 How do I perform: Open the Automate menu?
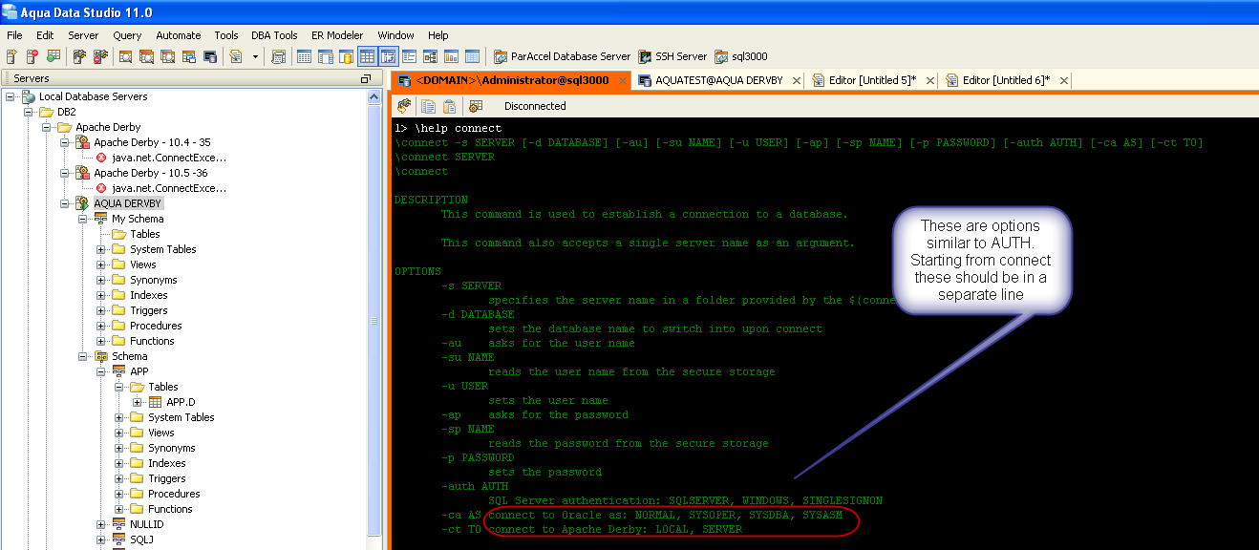[x=179, y=35]
